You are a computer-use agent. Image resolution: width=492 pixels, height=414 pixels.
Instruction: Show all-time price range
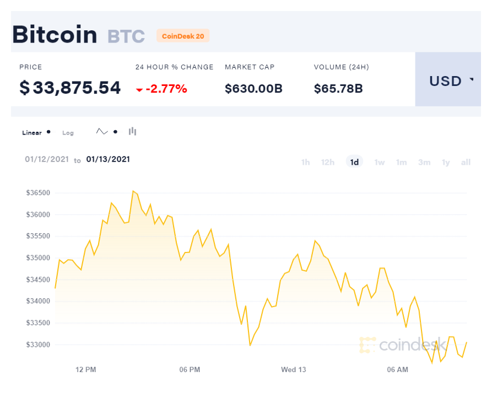click(466, 162)
